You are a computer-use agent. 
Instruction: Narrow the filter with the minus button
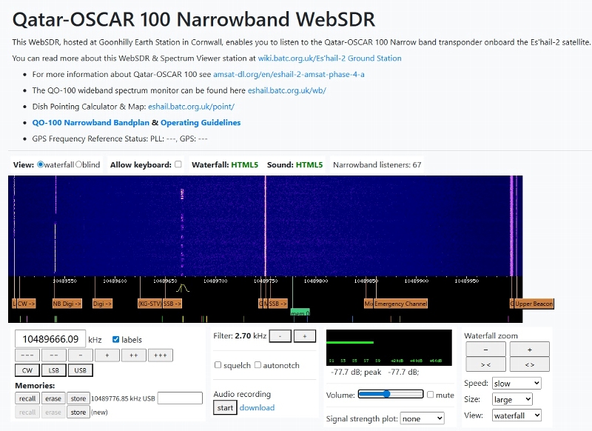point(280,336)
